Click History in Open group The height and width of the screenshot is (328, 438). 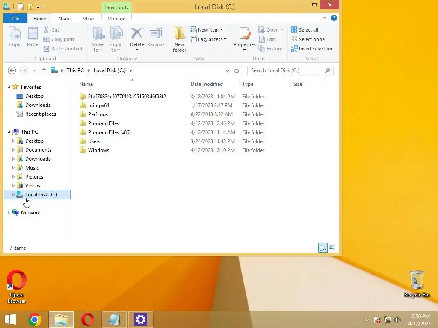coord(270,49)
